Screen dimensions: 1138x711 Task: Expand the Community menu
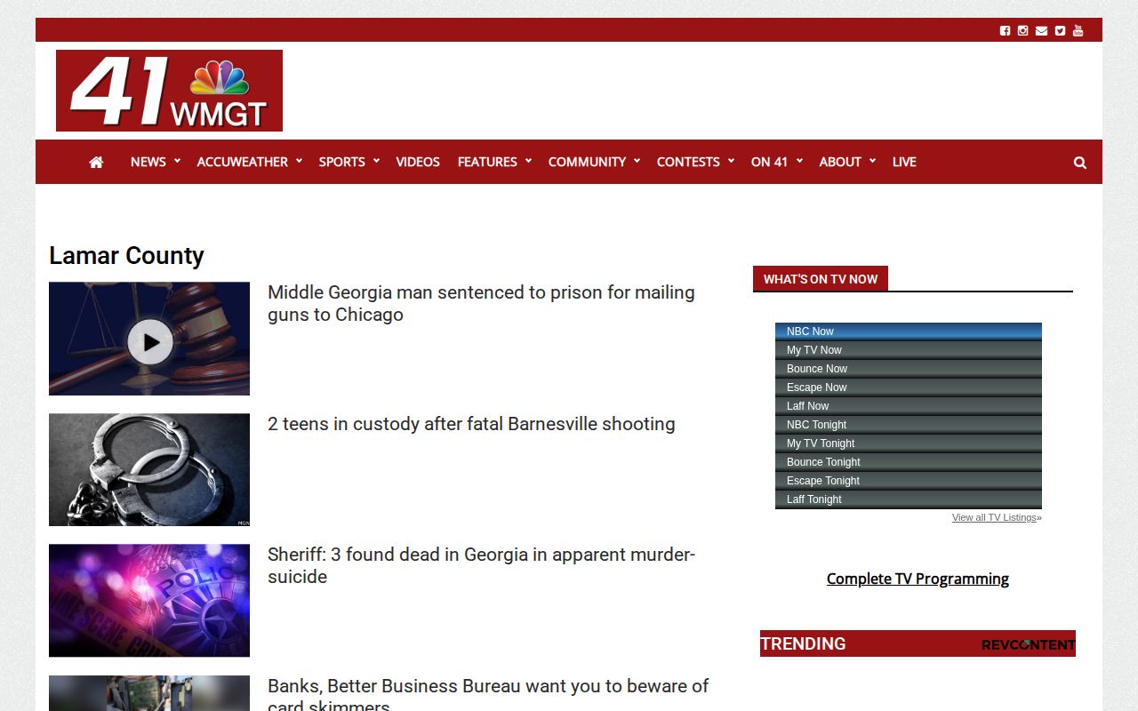pyautogui.click(x=594, y=162)
